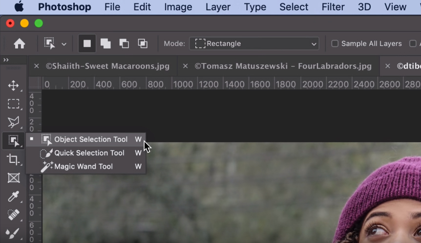Switch to Tomasz Matuszewski FourLabradors.jpg tab
The width and height of the screenshot is (421, 243).
283,66
